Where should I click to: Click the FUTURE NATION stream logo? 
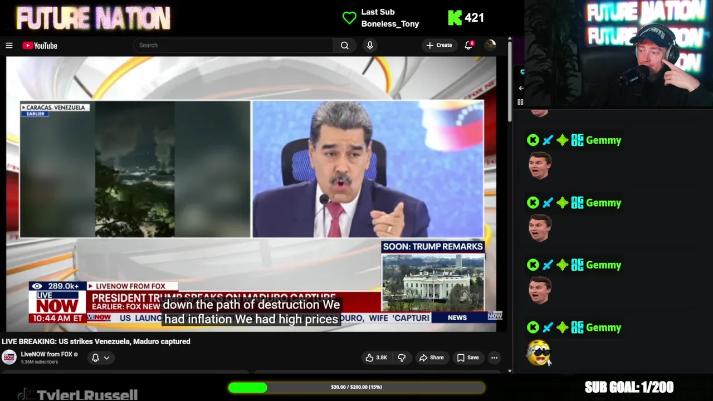point(93,18)
